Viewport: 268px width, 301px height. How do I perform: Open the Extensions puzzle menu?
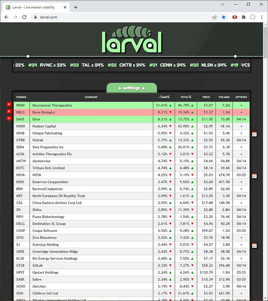[x=243, y=17]
